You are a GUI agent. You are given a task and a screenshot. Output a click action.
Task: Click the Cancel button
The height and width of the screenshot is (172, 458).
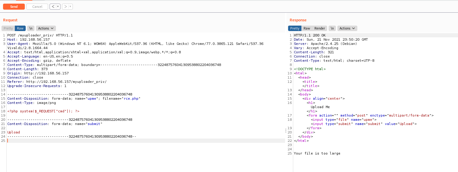[37, 7]
